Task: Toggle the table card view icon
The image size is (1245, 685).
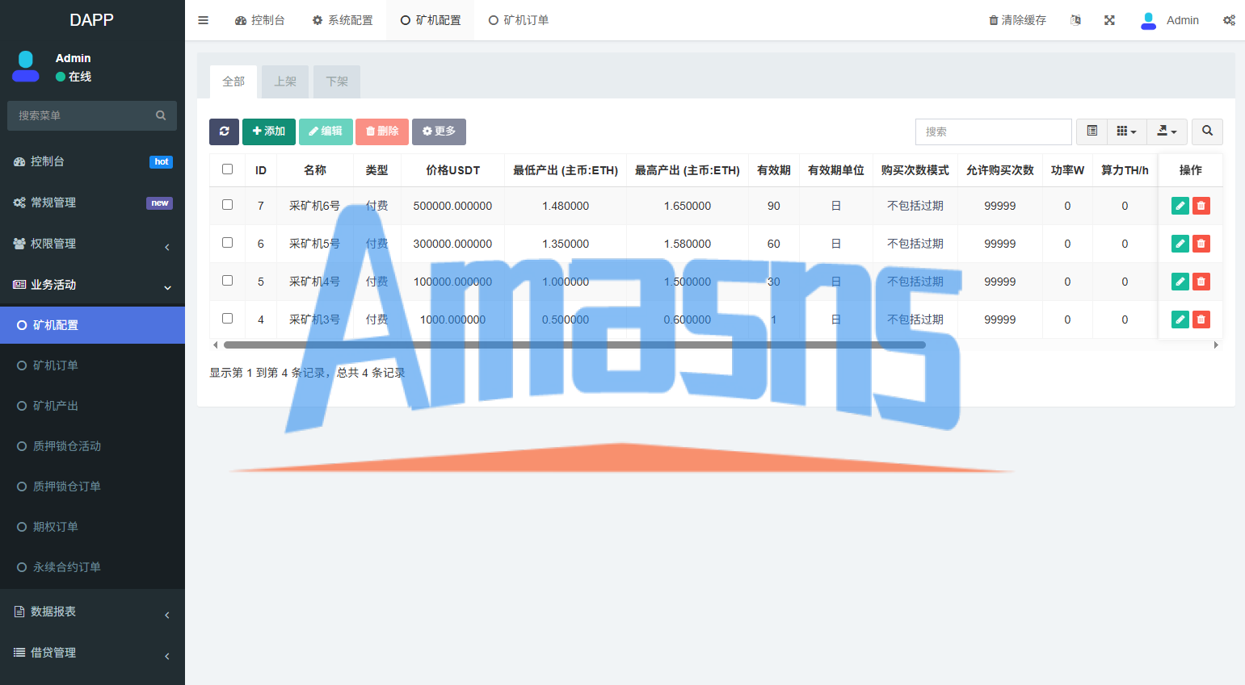Action: click(x=1091, y=132)
